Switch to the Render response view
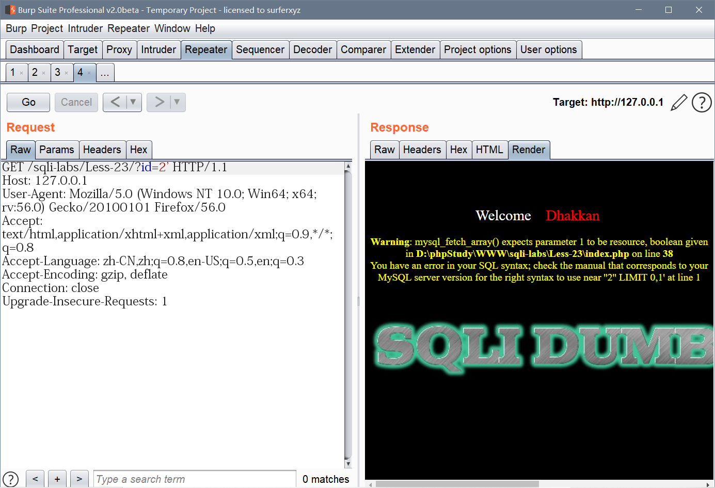 pyautogui.click(x=529, y=150)
